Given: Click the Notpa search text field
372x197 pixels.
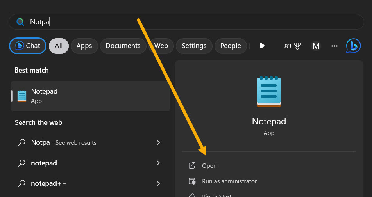Looking at the screenshot, I should click(186, 22).
